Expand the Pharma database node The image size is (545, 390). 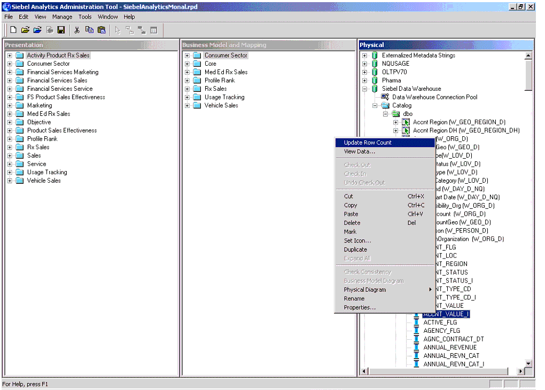click(365, 81)
